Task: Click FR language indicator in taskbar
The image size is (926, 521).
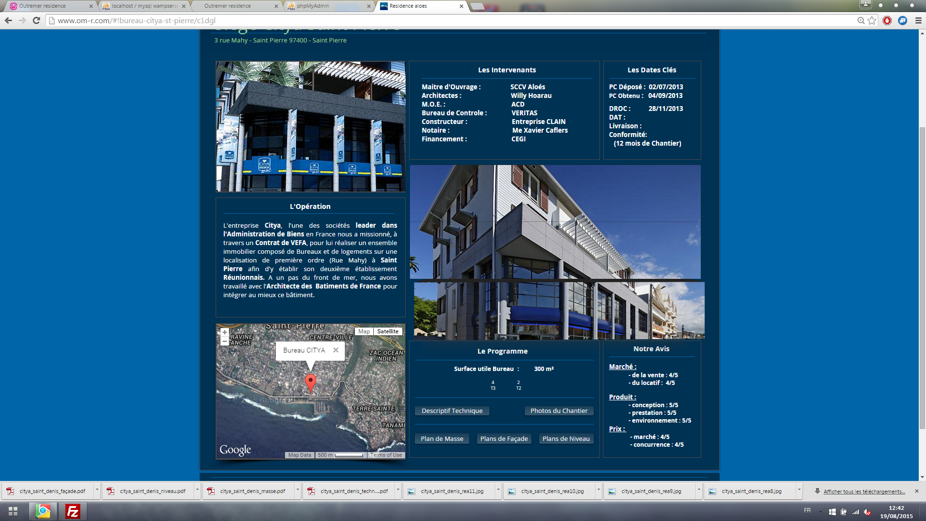Action: pyautogui.click(x=807, y=510)
